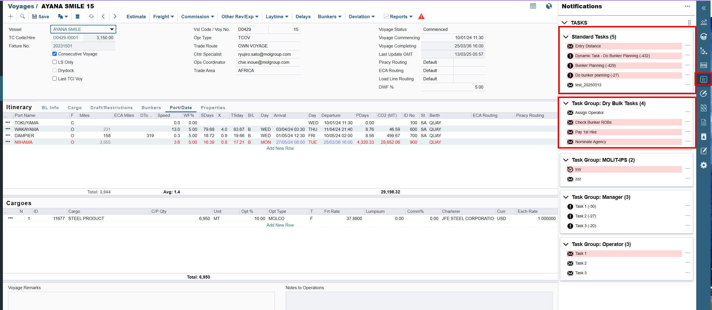Viewport: 712px width, 310px height.
Task: Open the Laytime dropdown menu
Action: (x=277, y=17)
